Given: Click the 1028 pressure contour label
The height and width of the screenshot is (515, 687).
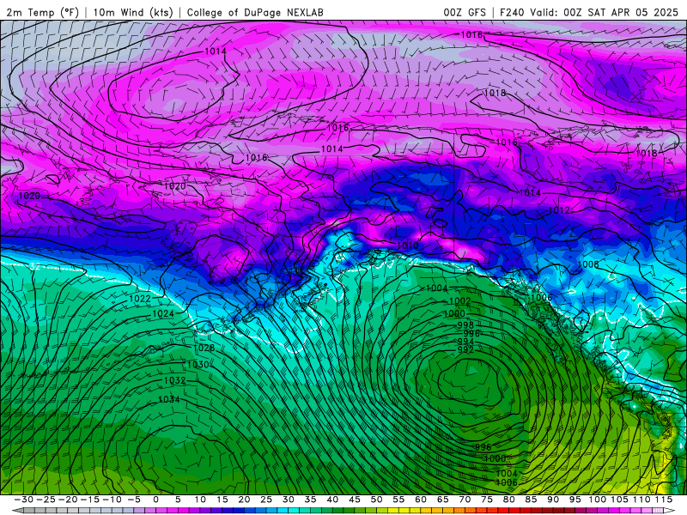Looking at the screenshot, I should coord(204,348).
